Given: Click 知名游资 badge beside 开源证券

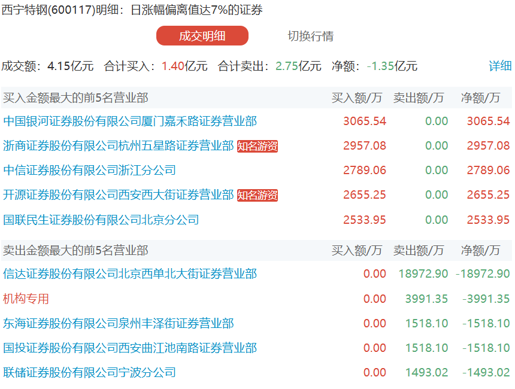Looking at the screenshot, I should click(257, 195).
